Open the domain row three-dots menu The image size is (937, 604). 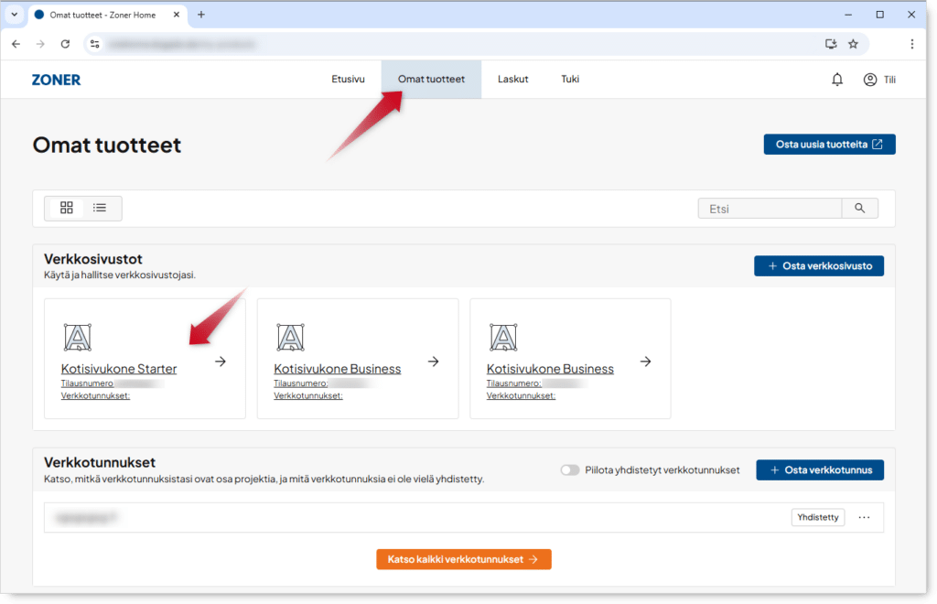click(x=864, y=517)
